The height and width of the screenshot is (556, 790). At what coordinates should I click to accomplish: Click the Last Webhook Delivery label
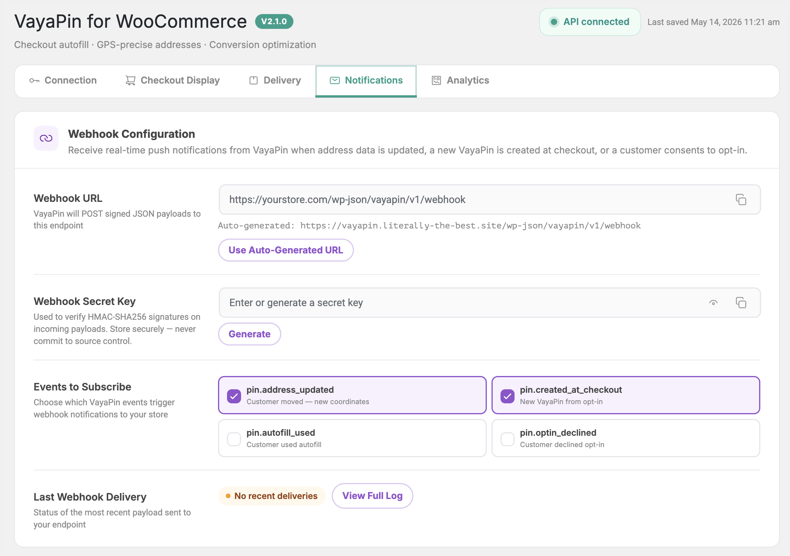tap(90, 497)
